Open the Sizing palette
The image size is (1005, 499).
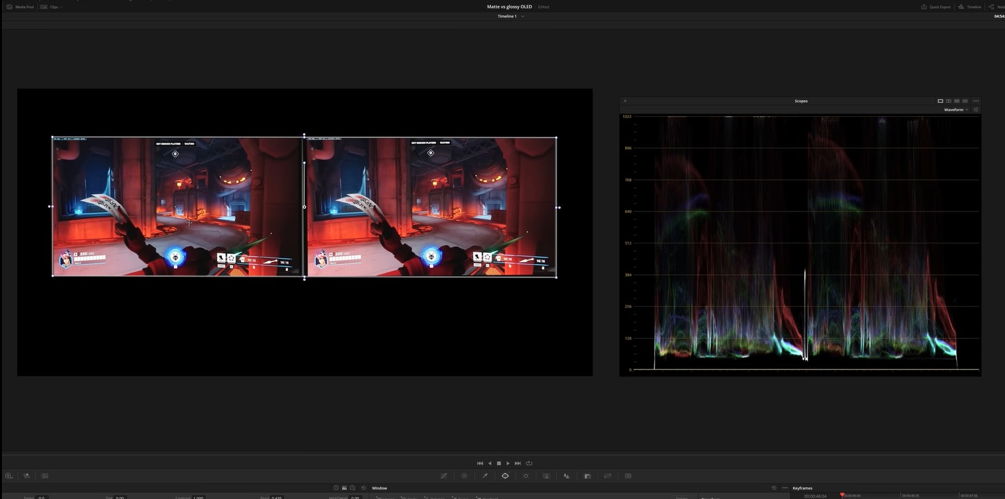pos(608,476)
